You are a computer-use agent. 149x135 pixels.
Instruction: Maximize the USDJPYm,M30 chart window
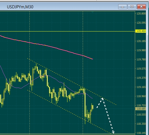point(132,7)
